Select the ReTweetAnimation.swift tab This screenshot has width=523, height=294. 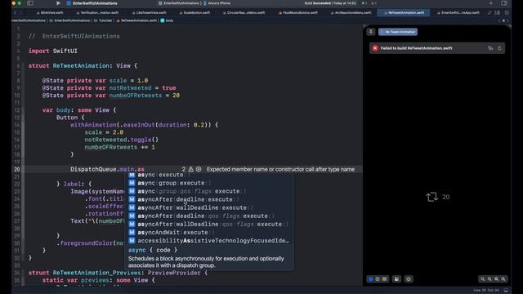pyautogui.click(x=404, y=13)
